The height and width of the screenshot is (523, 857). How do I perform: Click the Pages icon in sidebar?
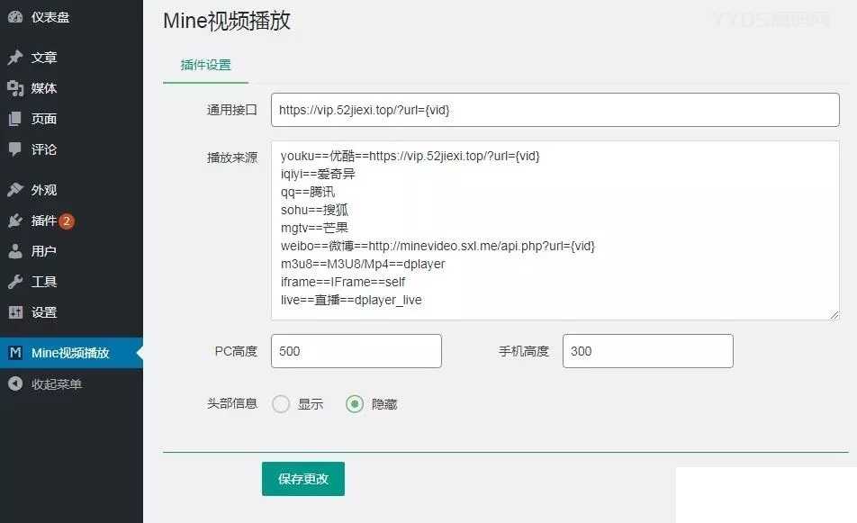15,119
